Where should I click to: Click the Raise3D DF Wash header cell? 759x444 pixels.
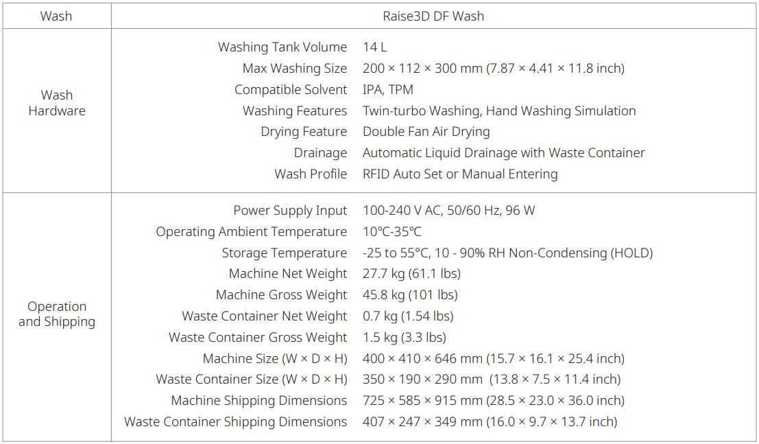(x=435, y=16)
